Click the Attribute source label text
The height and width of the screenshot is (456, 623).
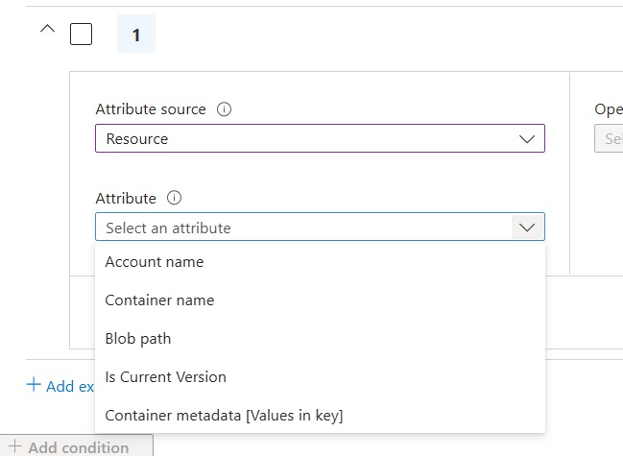151,109
